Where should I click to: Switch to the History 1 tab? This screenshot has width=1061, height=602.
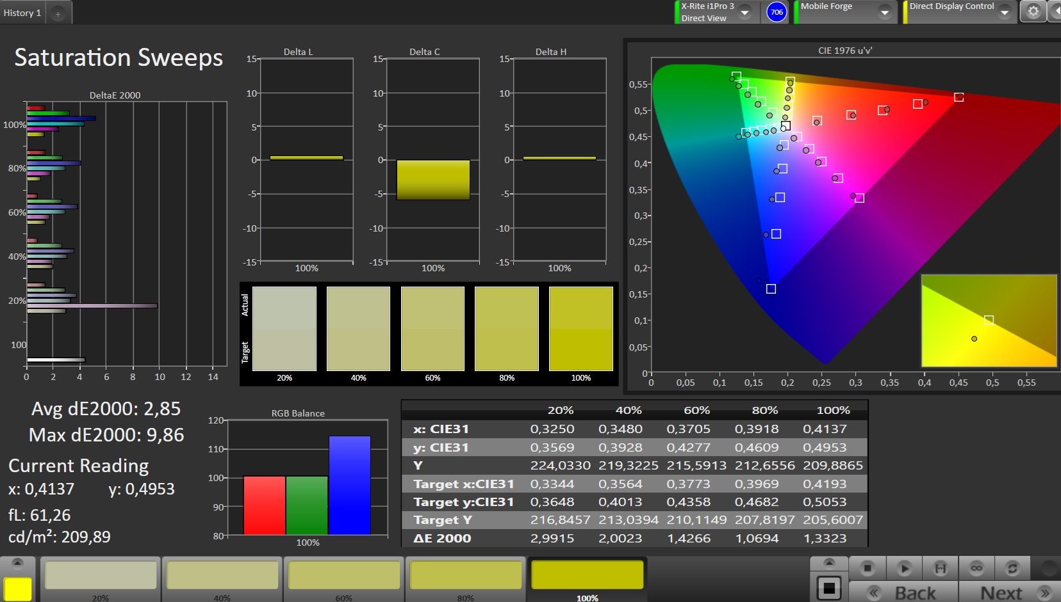tap(22, 13)
